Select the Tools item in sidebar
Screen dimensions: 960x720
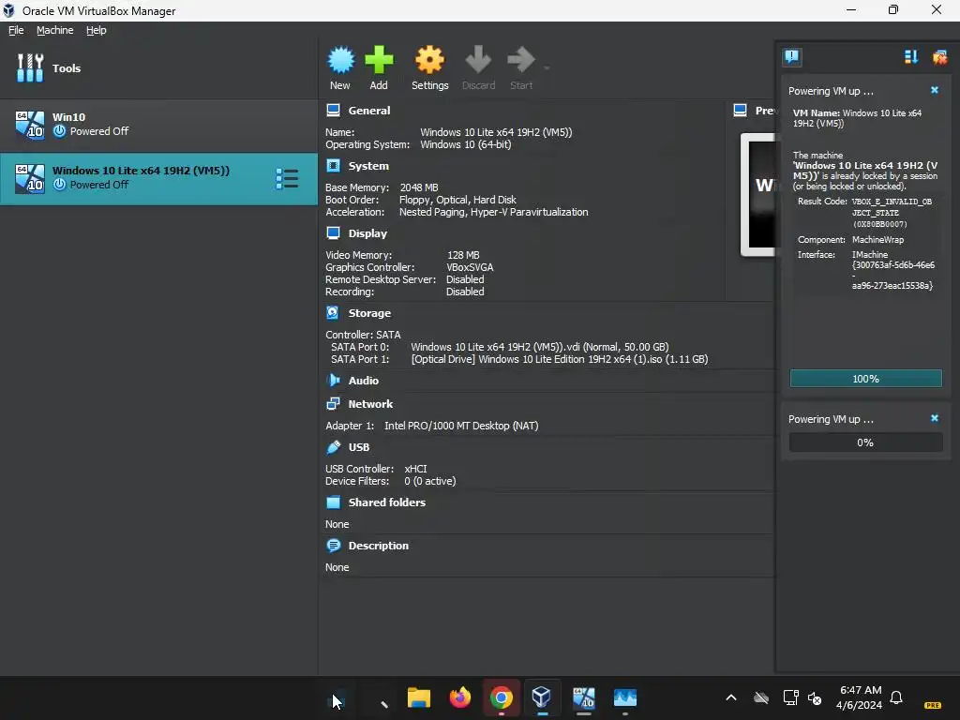point(158,67)
